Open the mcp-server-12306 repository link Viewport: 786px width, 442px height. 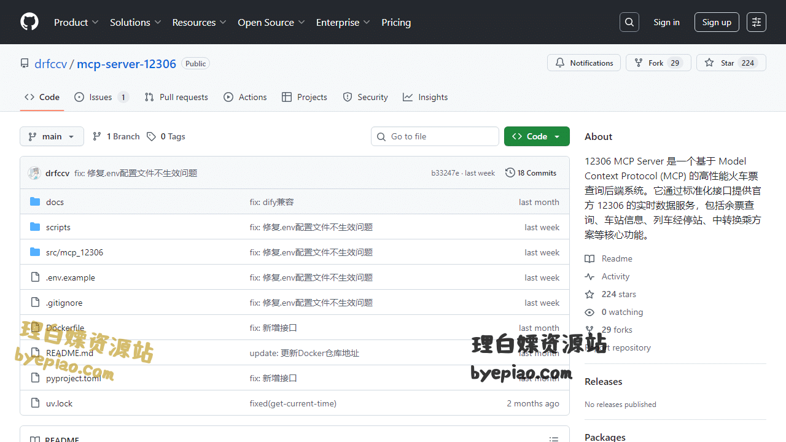pyautogui.click(x=126, y=64)
